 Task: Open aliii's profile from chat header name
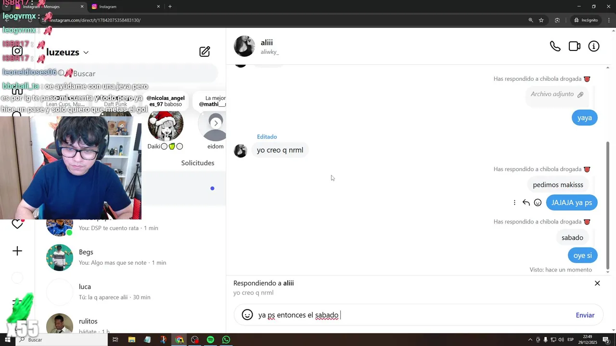[267, 42]
